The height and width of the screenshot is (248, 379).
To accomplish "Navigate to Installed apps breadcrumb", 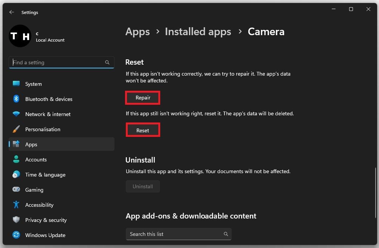I will pos(198,32).
